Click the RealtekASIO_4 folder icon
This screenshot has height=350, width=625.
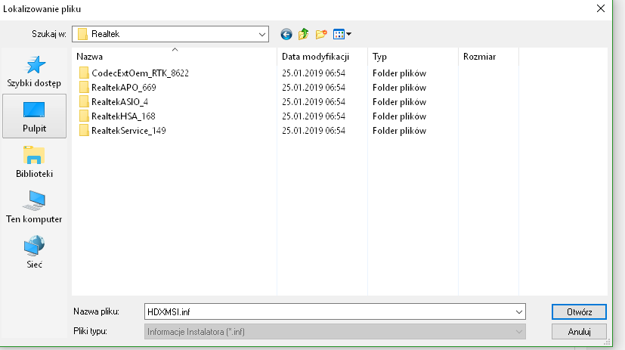pyautogui.click(x=84, y=101)
